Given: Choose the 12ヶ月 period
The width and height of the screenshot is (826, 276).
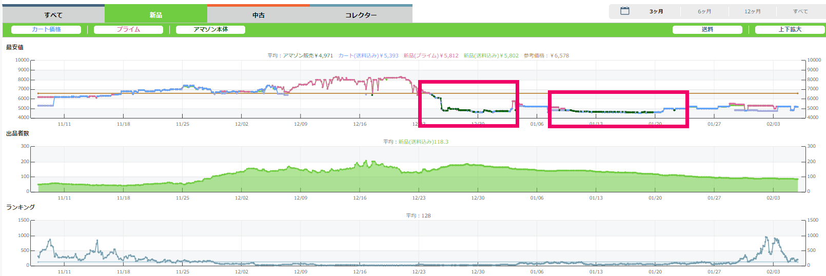Looking at the screenshot, I should pos(753,11).
